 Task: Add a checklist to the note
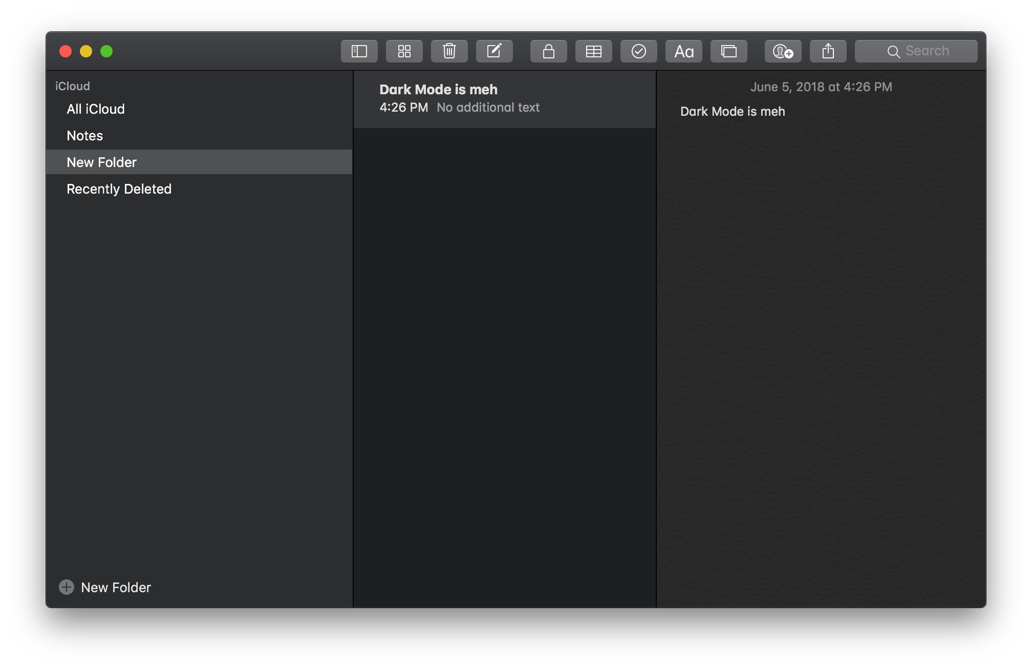(638, 51)
